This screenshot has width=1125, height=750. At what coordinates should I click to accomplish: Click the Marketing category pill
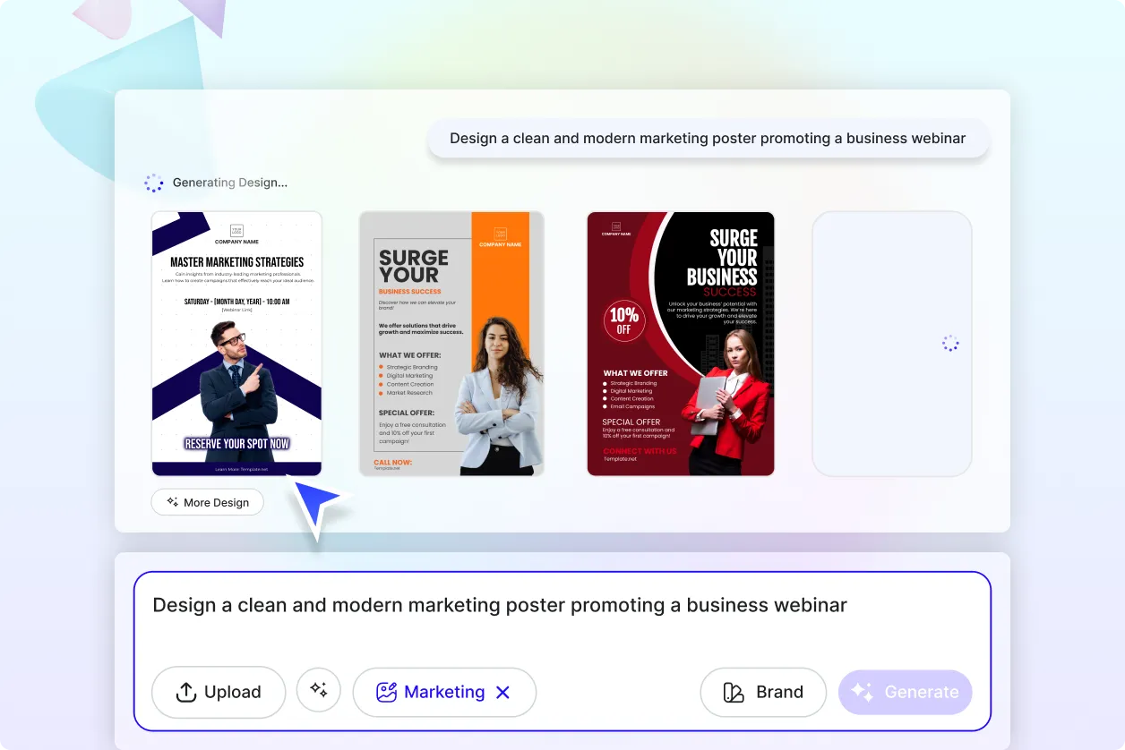444,692
